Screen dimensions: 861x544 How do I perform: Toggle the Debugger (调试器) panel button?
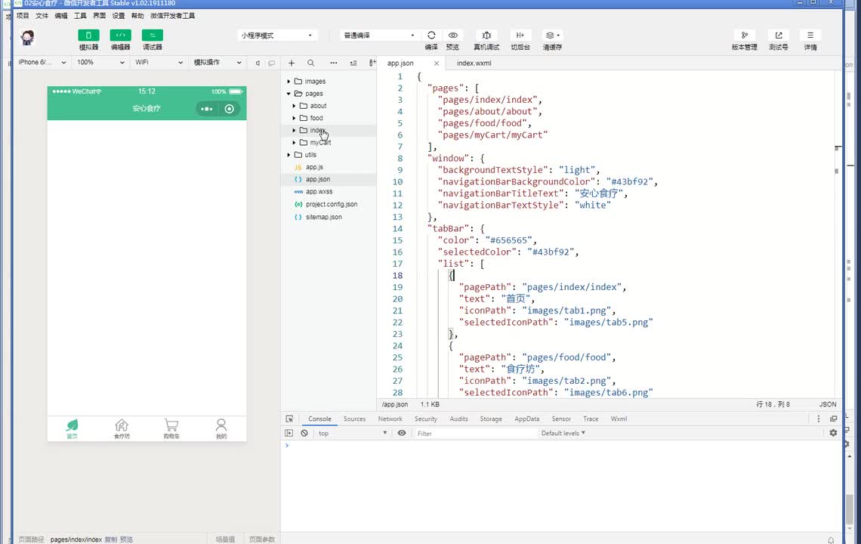point(152,36)
